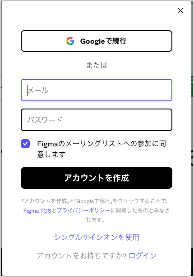Image resolution: width=194 pixels, height=277 pixels.
Task: Open the Figma TOS link
Action: tap(37, 211)
